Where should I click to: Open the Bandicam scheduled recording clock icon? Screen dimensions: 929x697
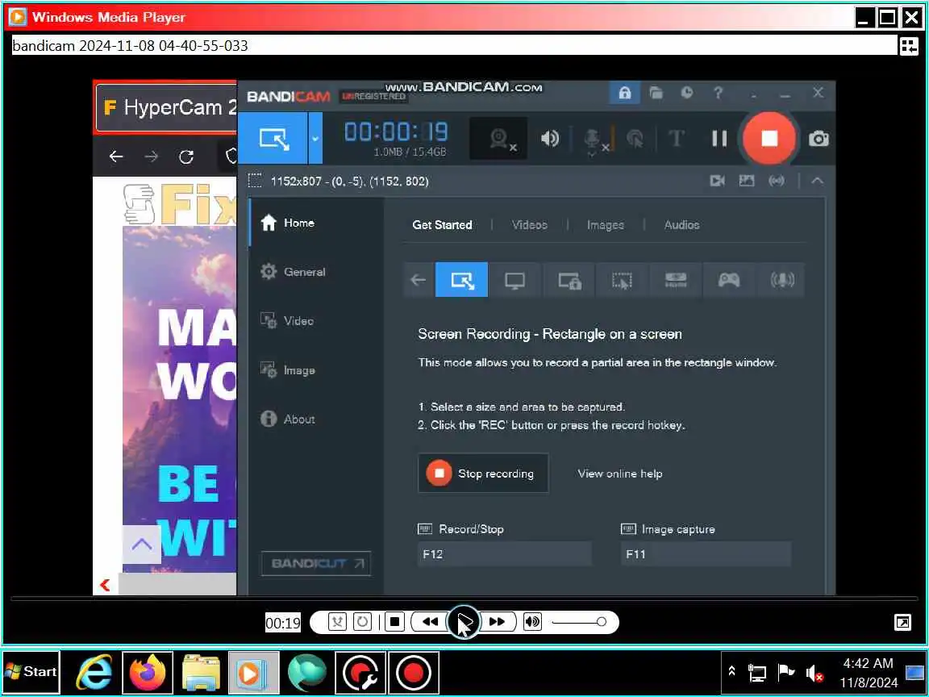(687, 93)
